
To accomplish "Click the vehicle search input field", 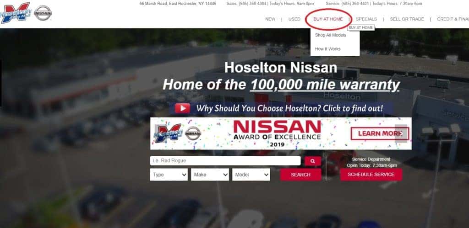I will [225, 160].
